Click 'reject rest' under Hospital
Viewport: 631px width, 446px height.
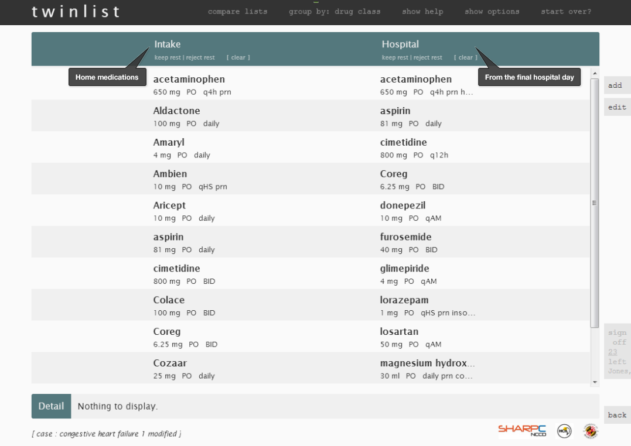click(x=428, y=57)
